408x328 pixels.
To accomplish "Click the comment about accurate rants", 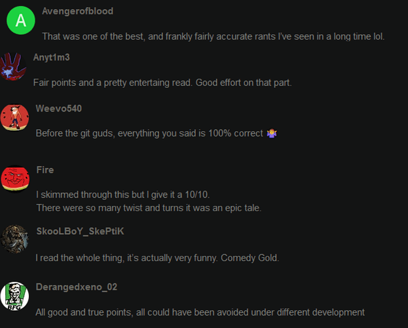I will point(213,36).
